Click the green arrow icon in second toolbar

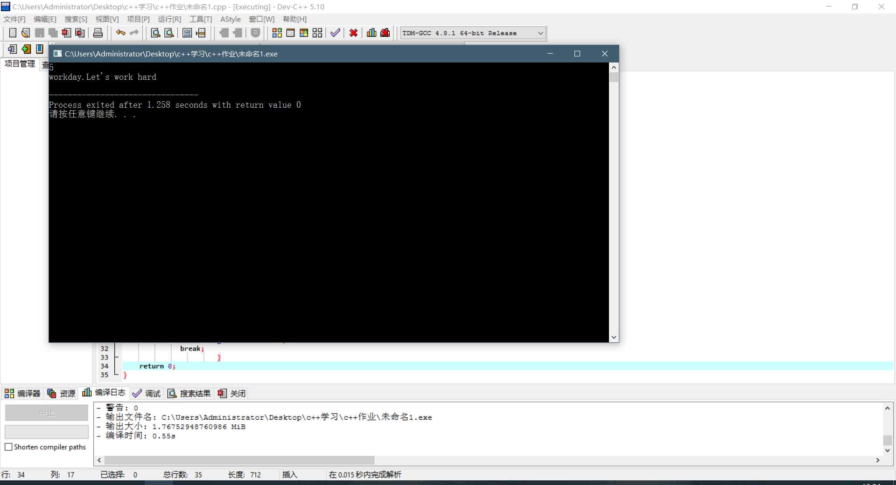click(x=26, y=49)
